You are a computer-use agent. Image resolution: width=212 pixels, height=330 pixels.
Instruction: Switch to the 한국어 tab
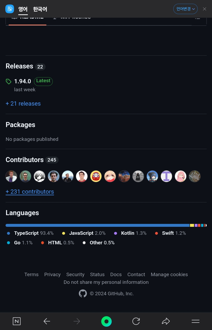pos(40,9)
